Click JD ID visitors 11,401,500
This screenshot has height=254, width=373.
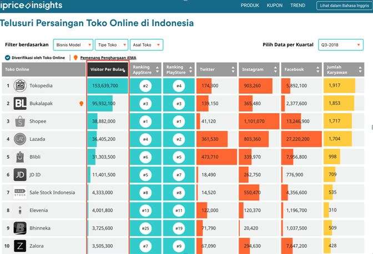coord(104,175)
